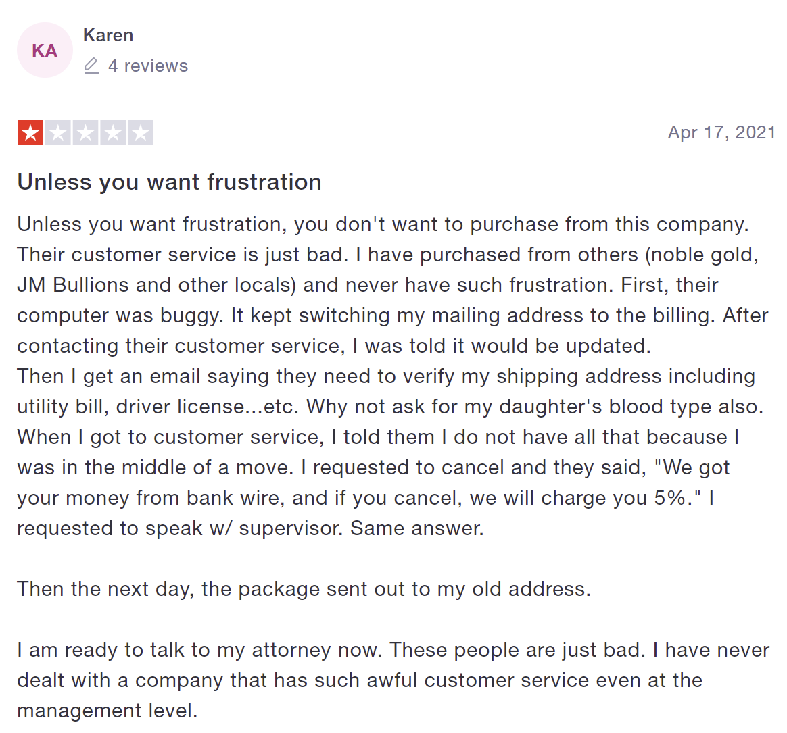Screen dimensions: 787x733
Task: Click the second grey rating star
Action: (57, 133)
